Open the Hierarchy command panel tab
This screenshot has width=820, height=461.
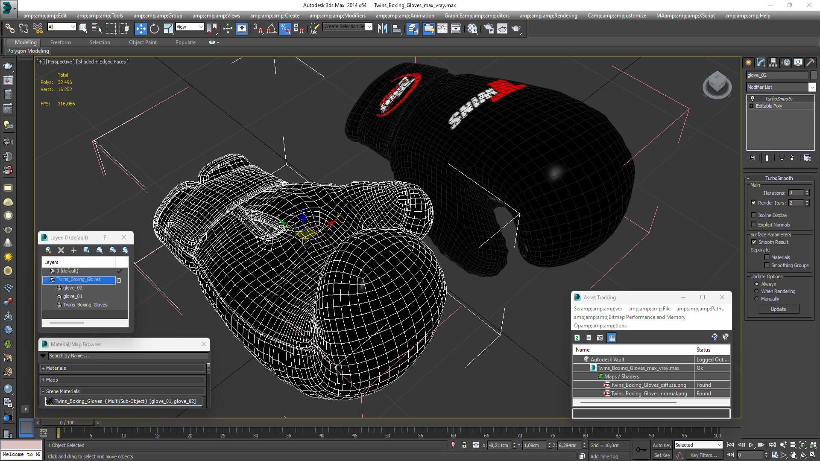point(773,63)
